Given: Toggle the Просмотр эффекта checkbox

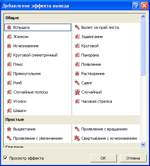Looking at the screenshot, I should 5,158.
